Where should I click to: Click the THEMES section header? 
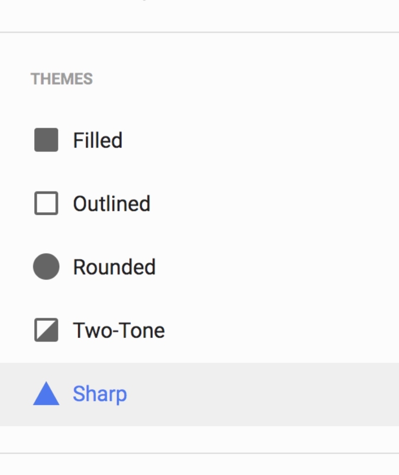(x=62, y=79)
